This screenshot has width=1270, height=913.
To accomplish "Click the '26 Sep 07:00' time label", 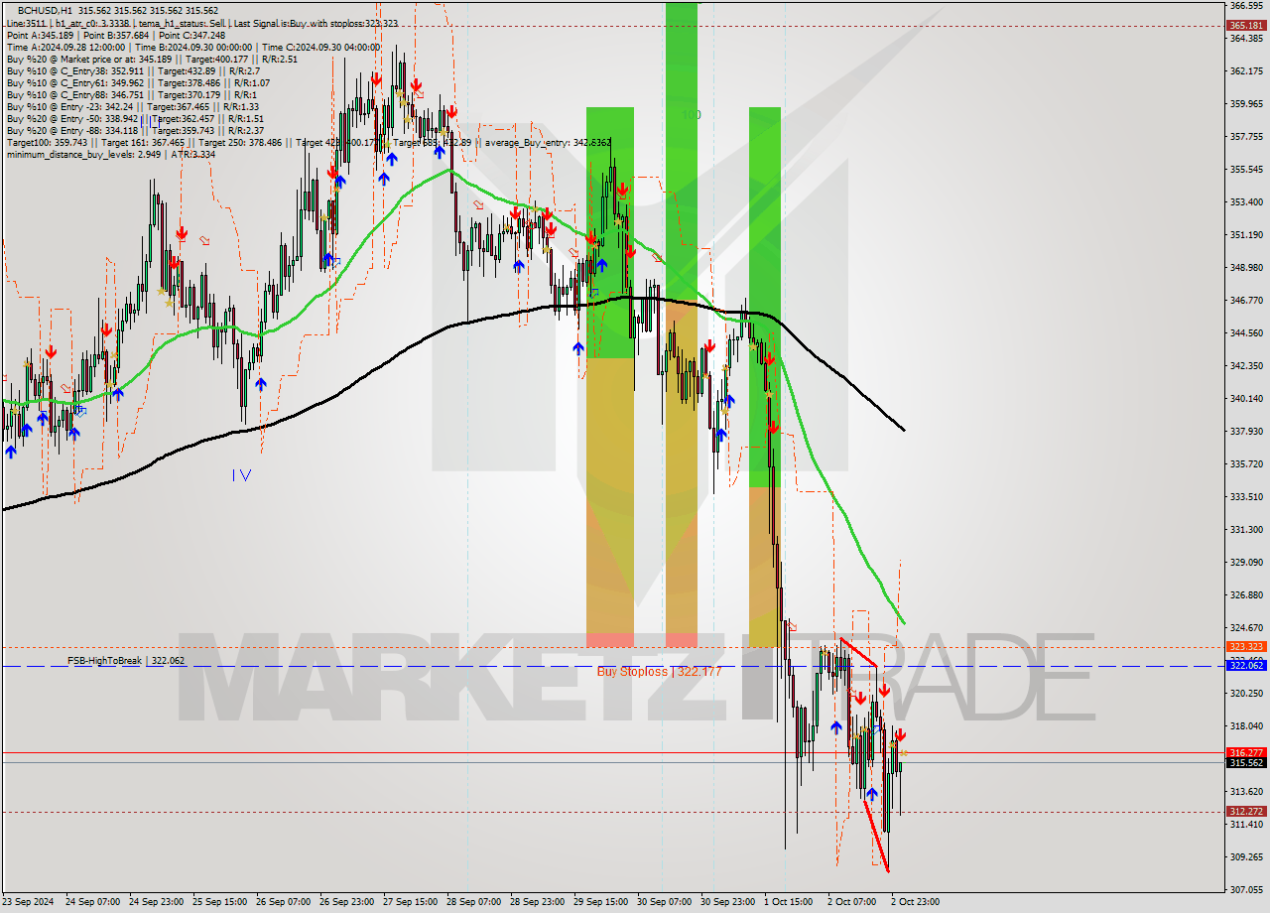I will pos(285,902).
